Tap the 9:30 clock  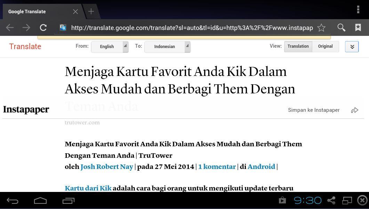(307, 200)
